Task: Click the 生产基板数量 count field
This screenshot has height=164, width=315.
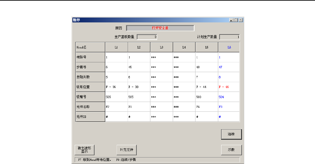Action: (x=147, y=37)
